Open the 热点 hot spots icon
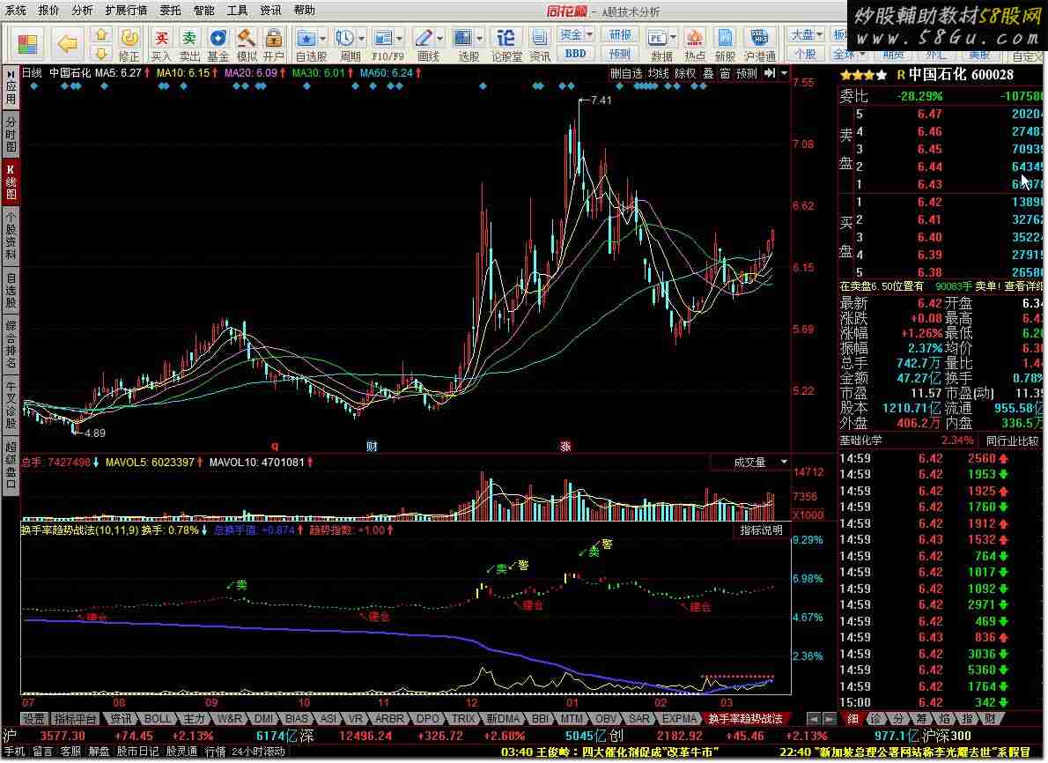1048x763 pixels. point(695,44)
